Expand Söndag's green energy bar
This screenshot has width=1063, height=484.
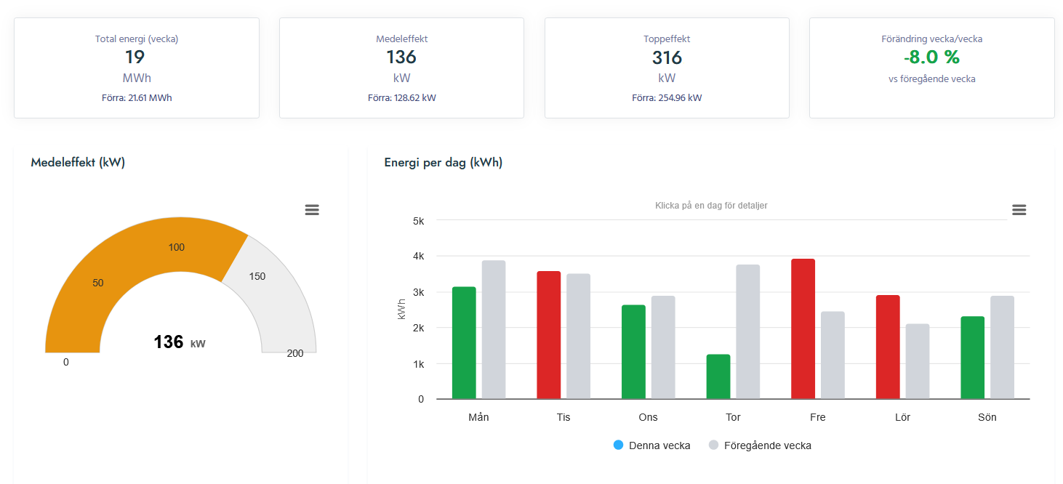[972, 356]
